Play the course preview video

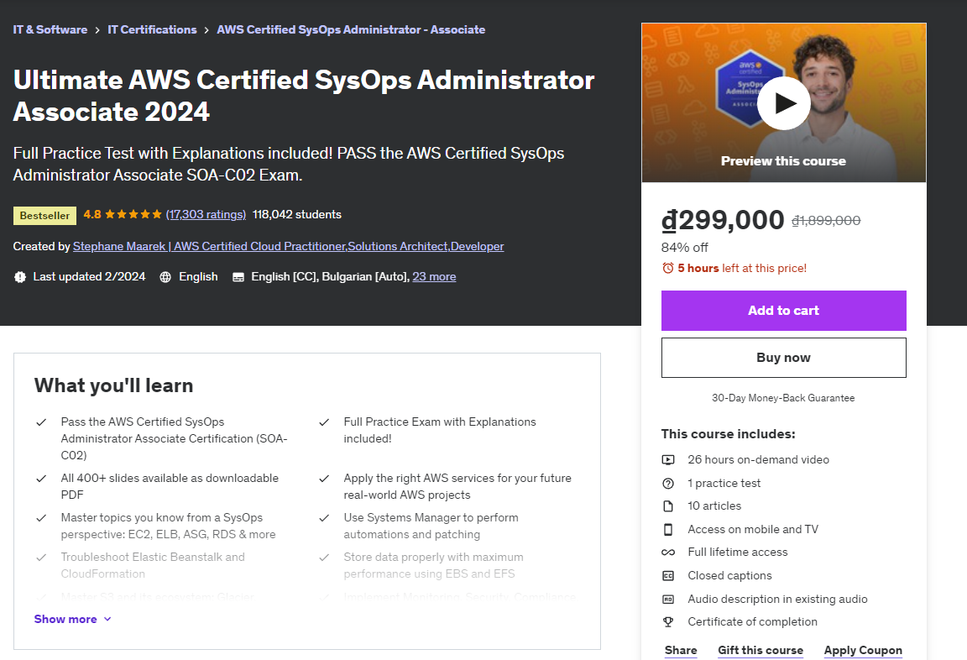[783, 102]
